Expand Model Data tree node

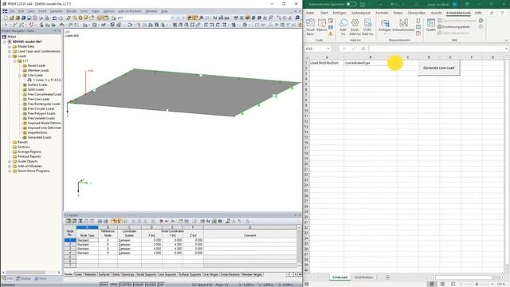[10, 46]
